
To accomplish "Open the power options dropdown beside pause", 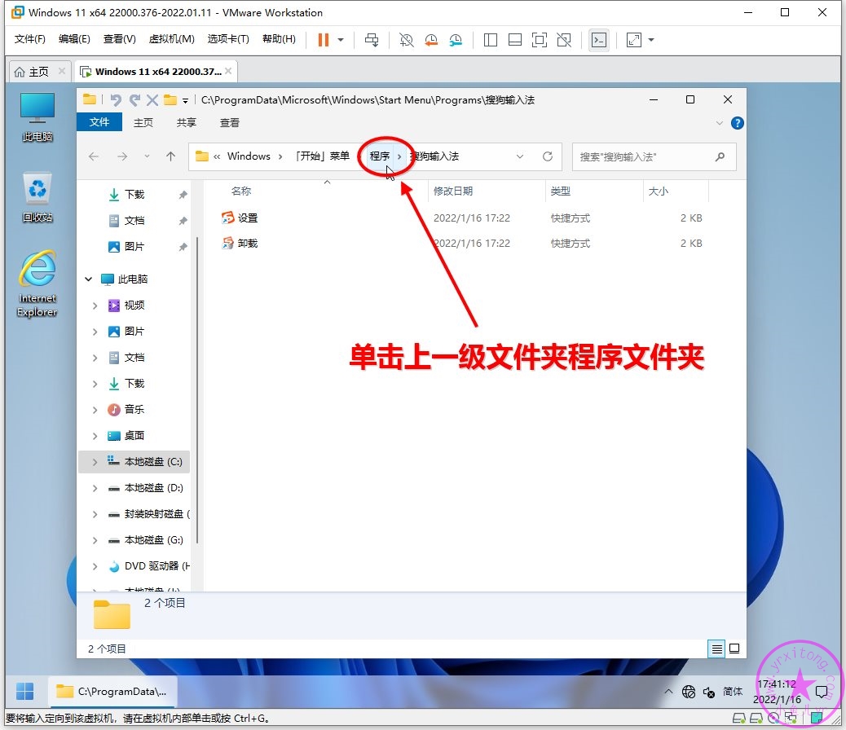I will (341, 40).
